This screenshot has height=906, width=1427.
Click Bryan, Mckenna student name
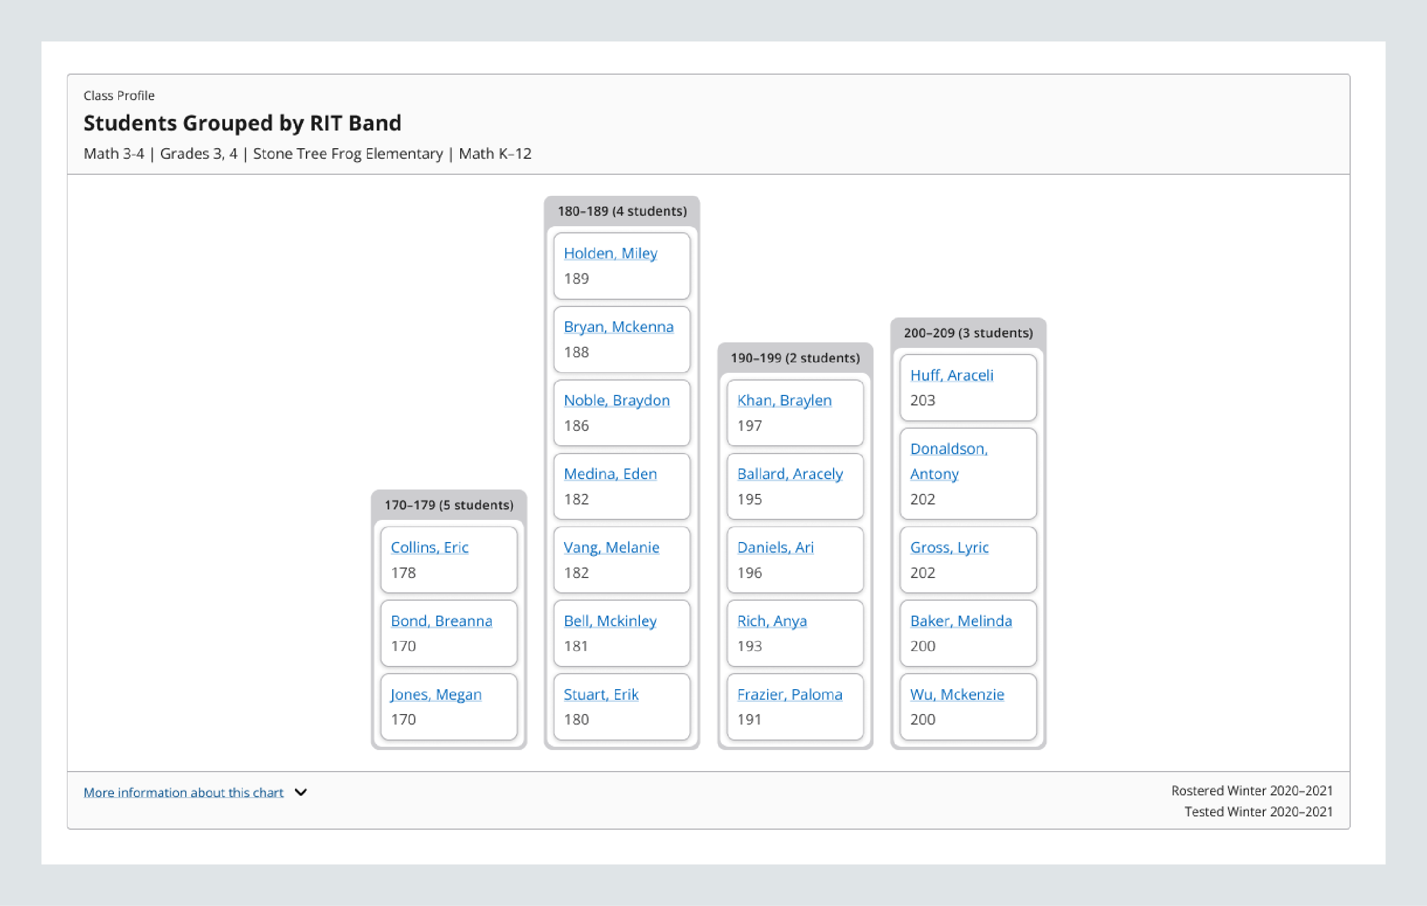(618, 326)
